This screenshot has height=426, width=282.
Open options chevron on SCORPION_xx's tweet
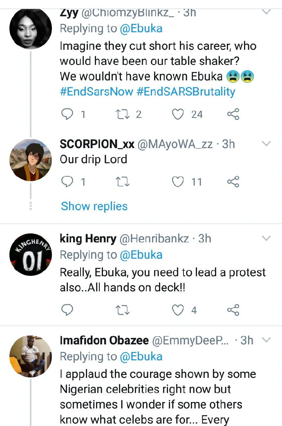tap(266, 144)
